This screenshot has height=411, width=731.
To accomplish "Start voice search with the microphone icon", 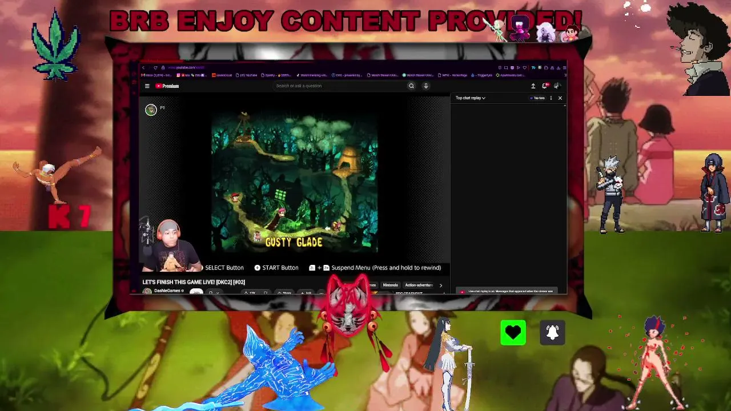I will (425, 86).
